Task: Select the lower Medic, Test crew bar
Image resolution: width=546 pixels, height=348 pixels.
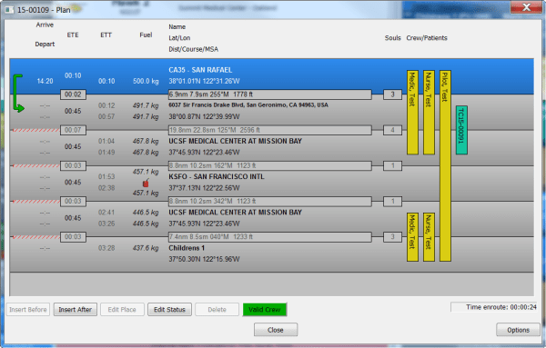Action: pyautogui.click(x=412, y=237)
